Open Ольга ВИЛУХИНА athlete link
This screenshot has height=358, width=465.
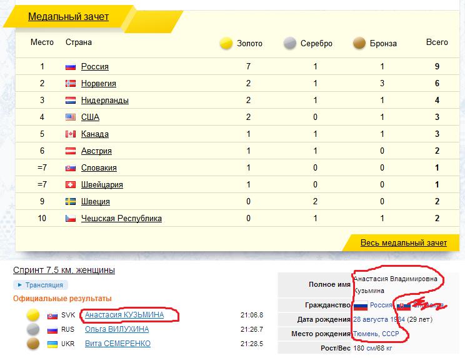point(117,329)
